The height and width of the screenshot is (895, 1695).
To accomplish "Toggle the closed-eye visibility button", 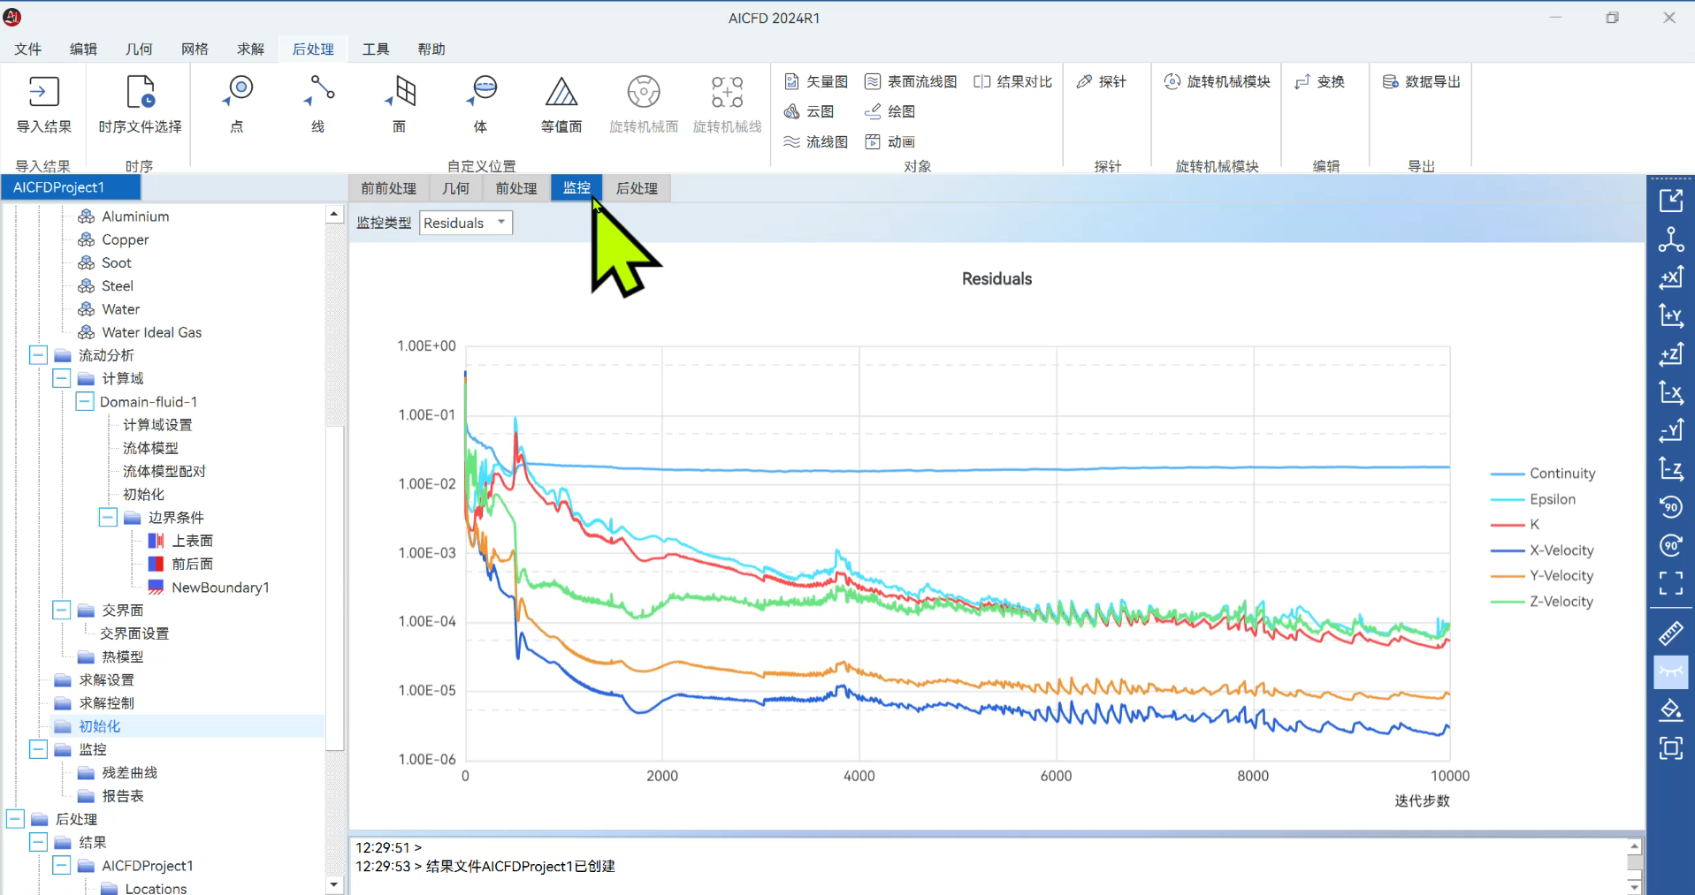I will (1670, 671).
